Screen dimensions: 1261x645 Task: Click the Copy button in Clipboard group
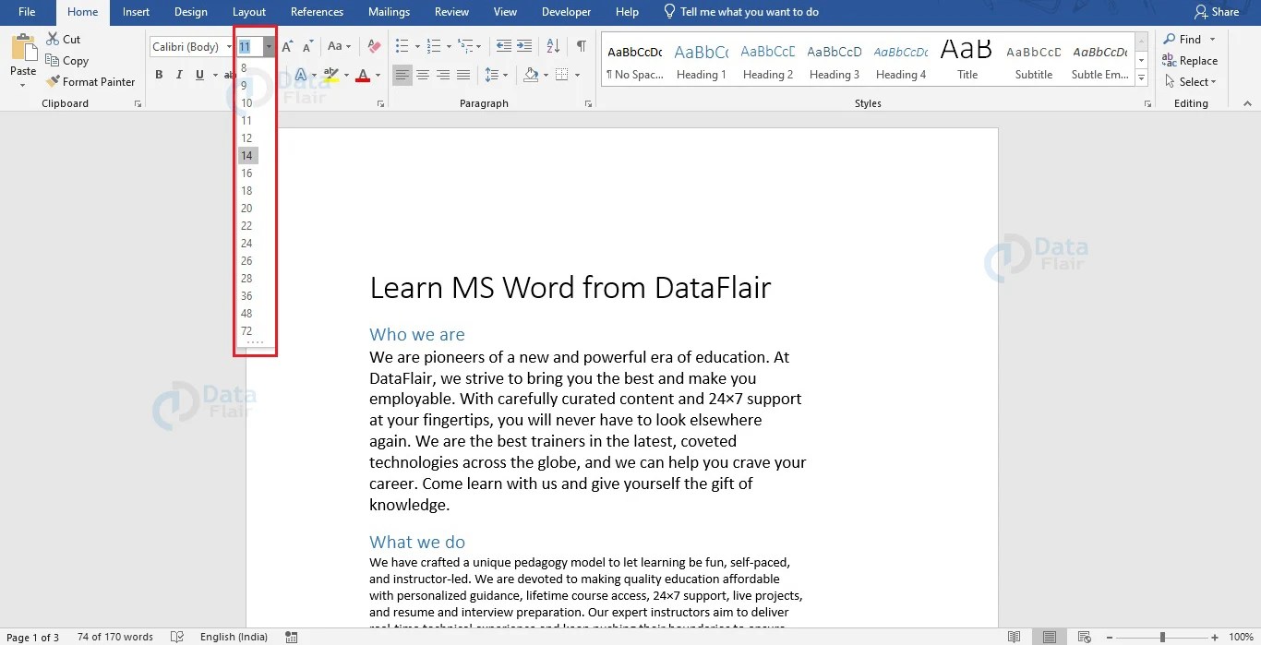click(x=66, y=61)
